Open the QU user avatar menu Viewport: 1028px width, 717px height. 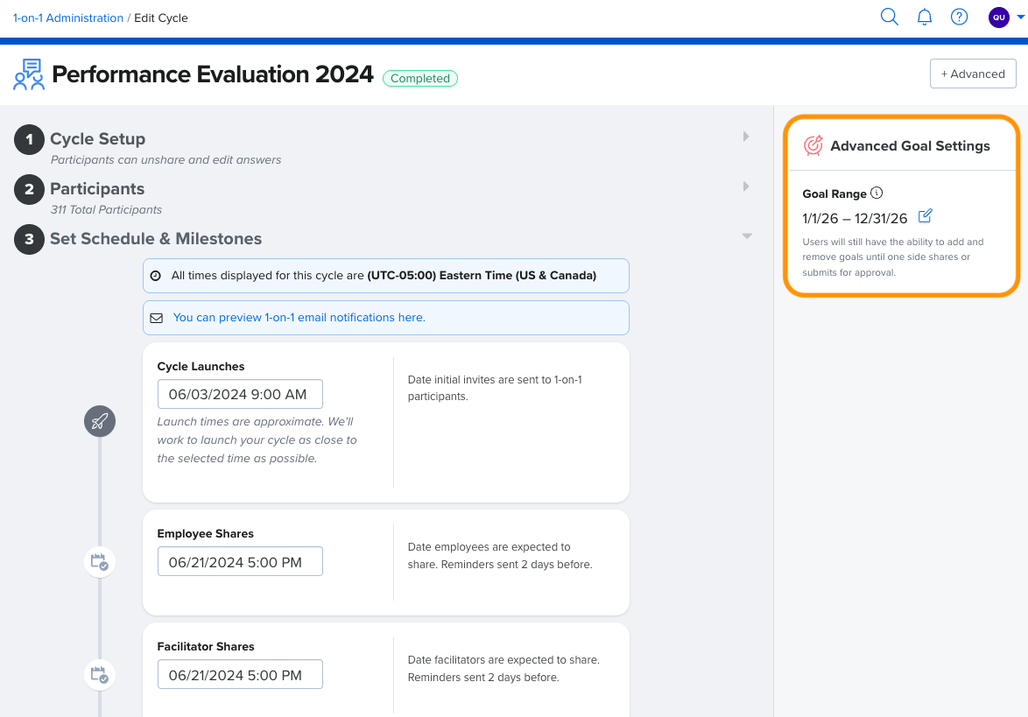[x=998, y=18]
